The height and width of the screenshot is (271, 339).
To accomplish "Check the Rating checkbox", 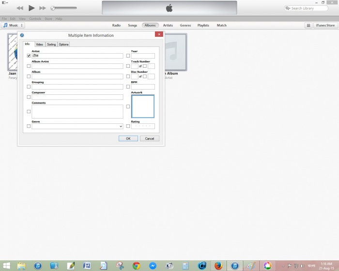I will pos(128,126).
